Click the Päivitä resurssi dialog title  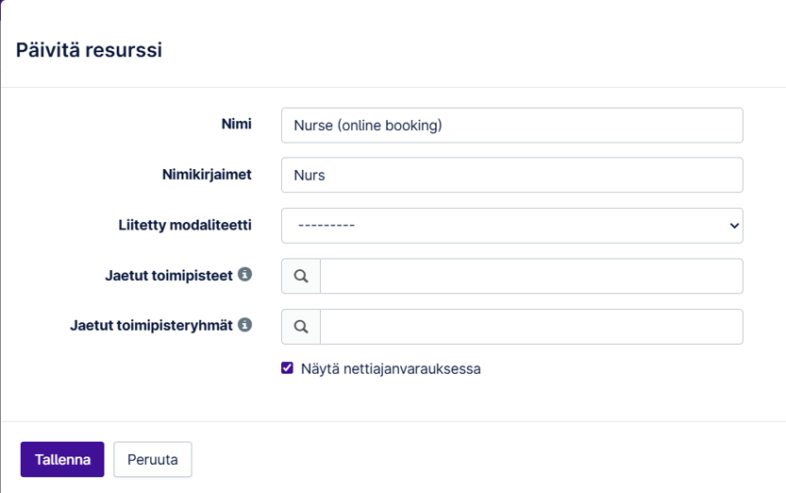pyautogui.click(x=89, y=50)
